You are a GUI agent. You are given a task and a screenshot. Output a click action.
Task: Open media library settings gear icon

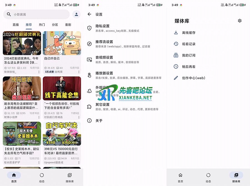click(x=240, y=21)
